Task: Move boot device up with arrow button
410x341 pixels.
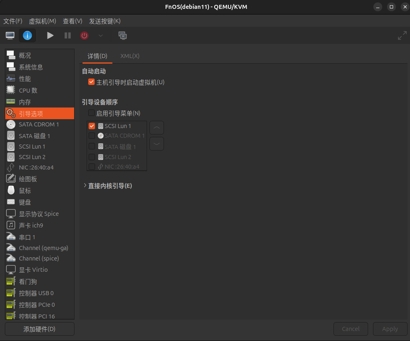Action: [x=157, y=128]
